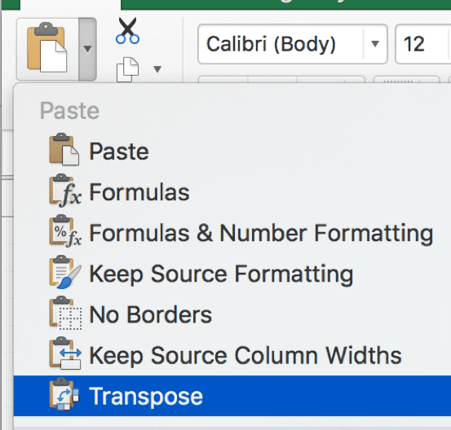
Task: Click the Keep Source Column Widths arrow icon
Action: 65,353
